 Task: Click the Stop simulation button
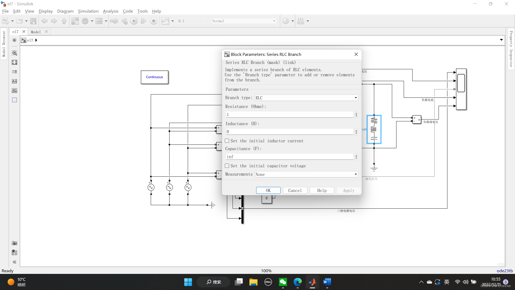coord(154,21)
